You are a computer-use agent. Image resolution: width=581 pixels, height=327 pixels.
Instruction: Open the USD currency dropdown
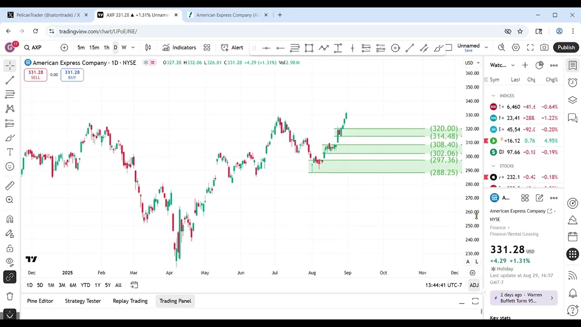tap(472, 63)
